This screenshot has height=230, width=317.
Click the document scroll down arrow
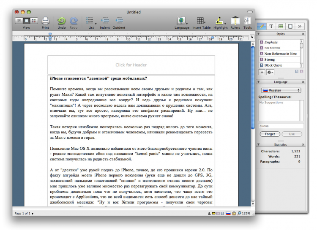[253, 204]
